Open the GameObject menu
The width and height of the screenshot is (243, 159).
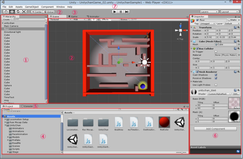click(x=32, y=7)
